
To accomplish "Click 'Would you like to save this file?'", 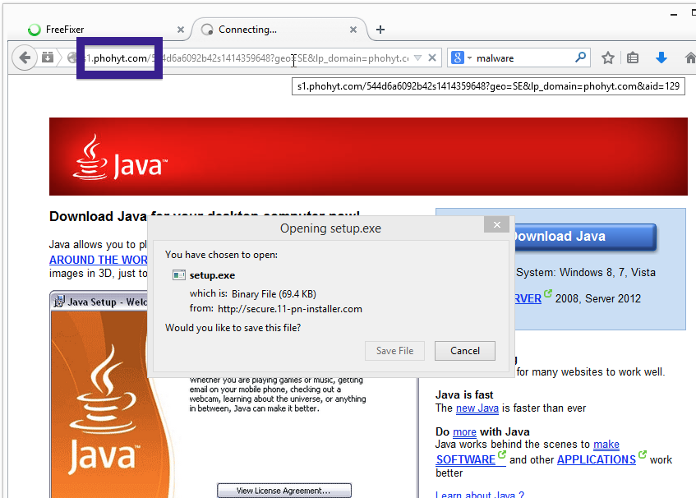I will tap(233, 328).
